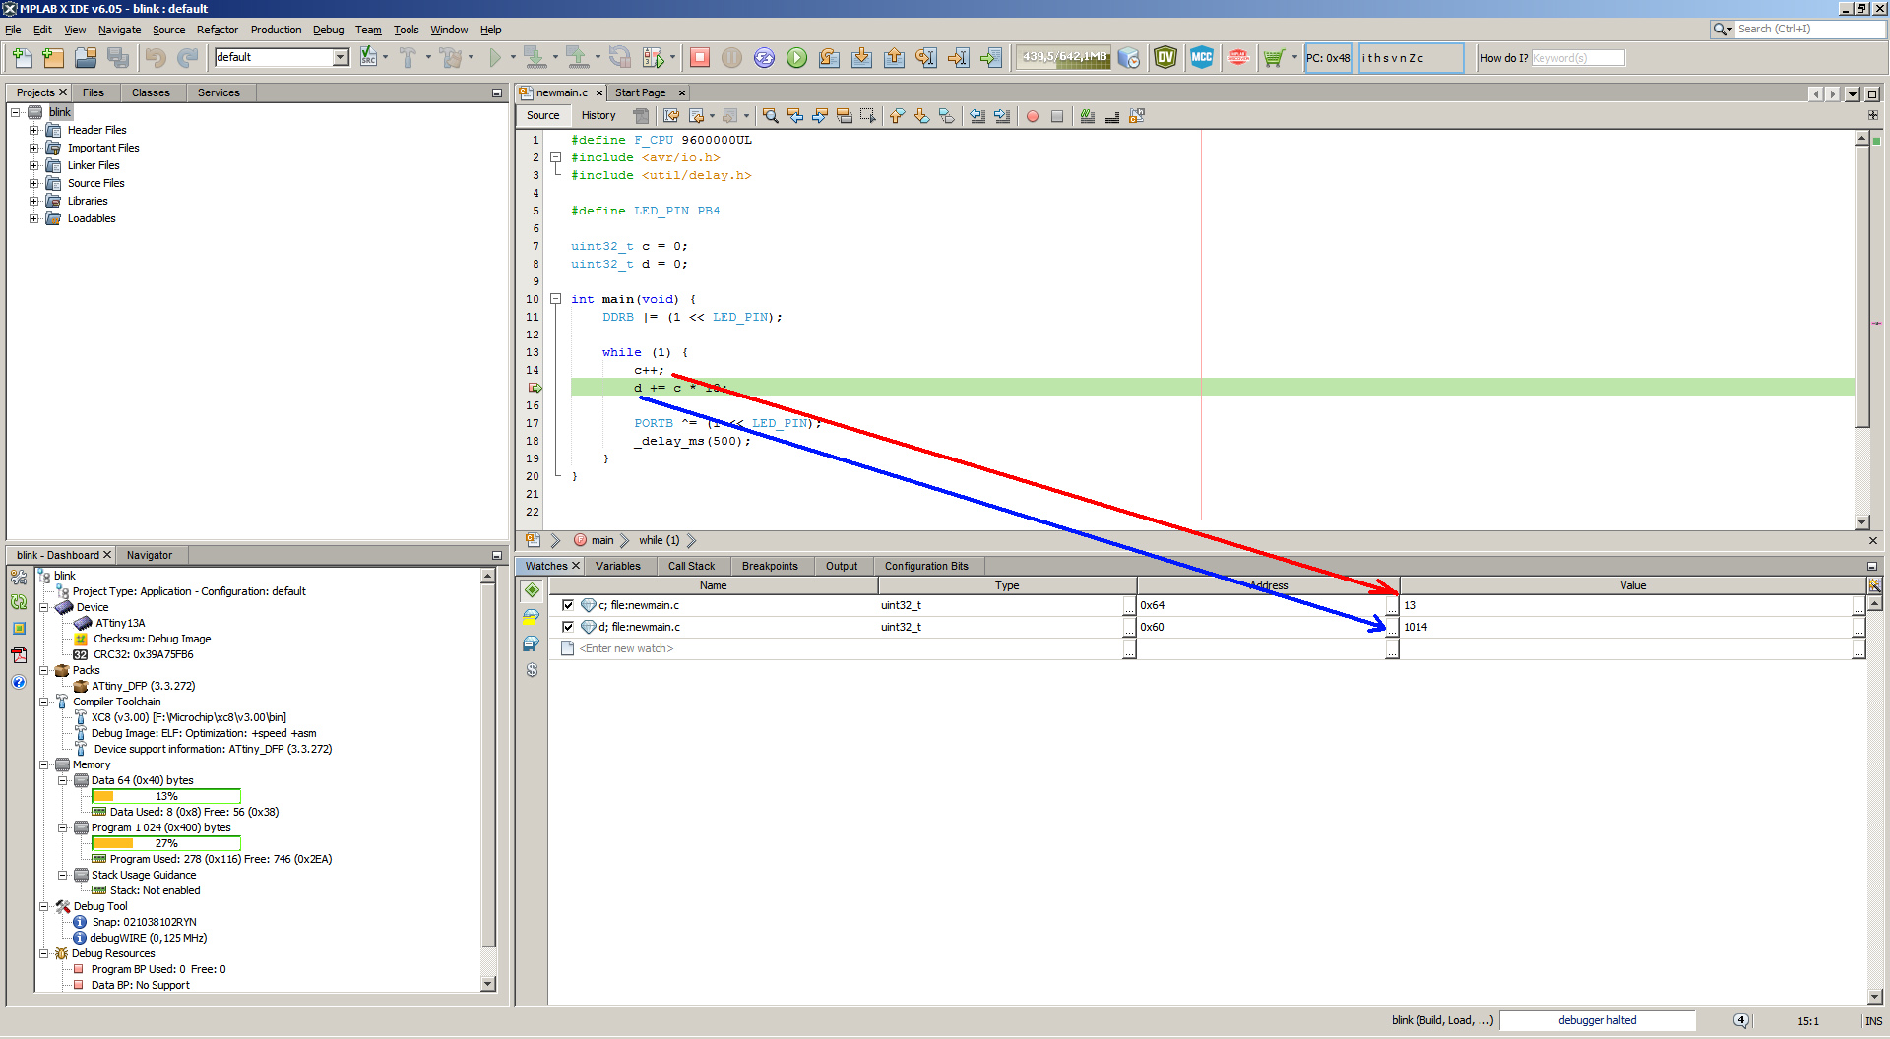Click the MPLAB Discover icon
The width and height of the screenshot is (1890, 1039).
point(1238,58)
